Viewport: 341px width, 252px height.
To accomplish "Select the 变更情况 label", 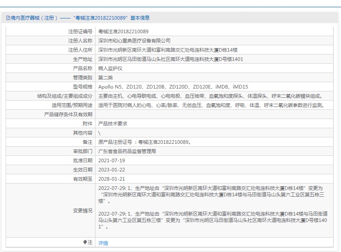I will click(x=83, y=210).
